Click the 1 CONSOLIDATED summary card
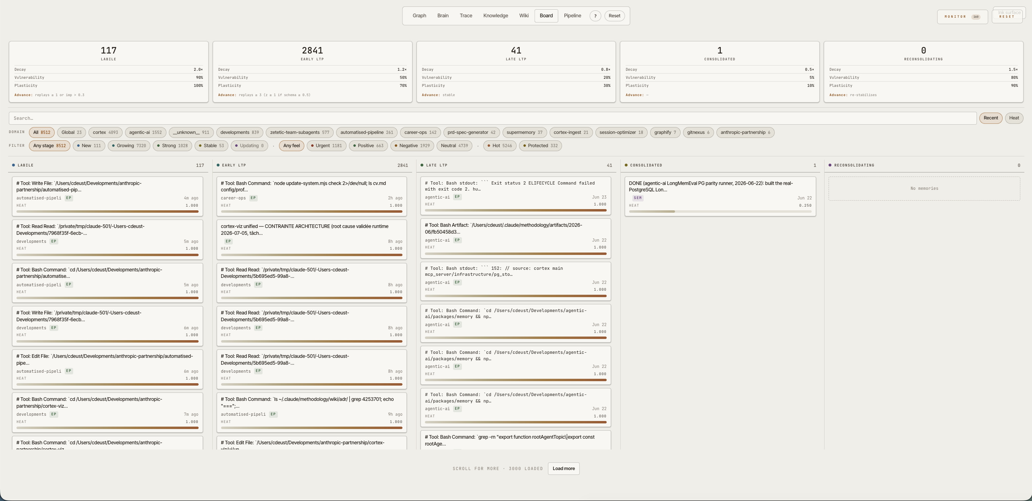This screenshot has width=1032, height=501. coord(720,72)
